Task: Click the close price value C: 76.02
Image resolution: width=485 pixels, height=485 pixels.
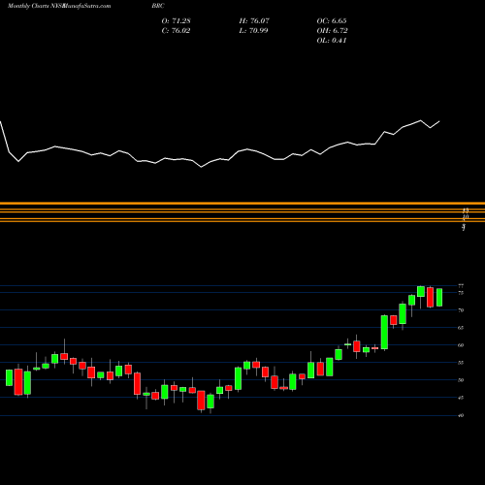Action: 176,31
